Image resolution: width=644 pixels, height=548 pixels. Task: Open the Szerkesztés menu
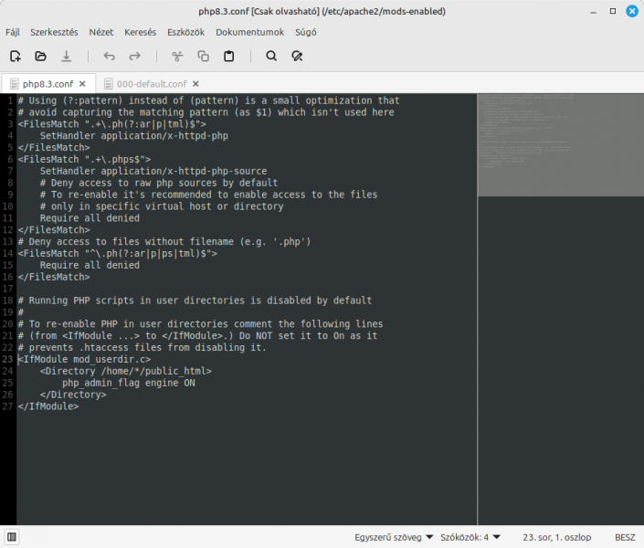pyautogui.click(x=54, y=32)
